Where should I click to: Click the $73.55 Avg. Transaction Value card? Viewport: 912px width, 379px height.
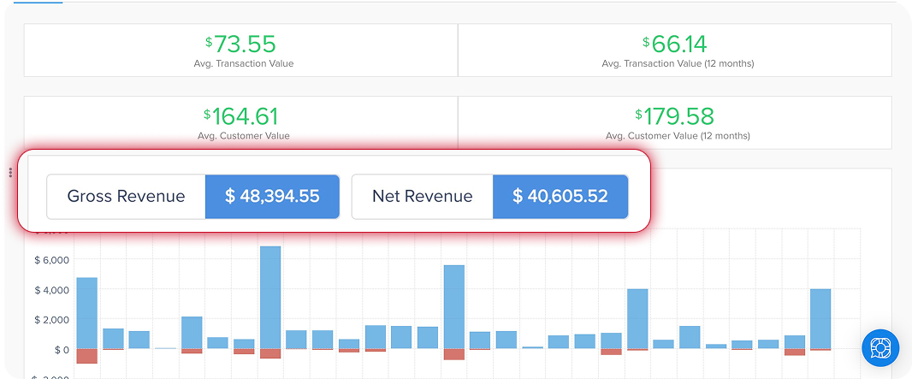(x=240, y=51)
